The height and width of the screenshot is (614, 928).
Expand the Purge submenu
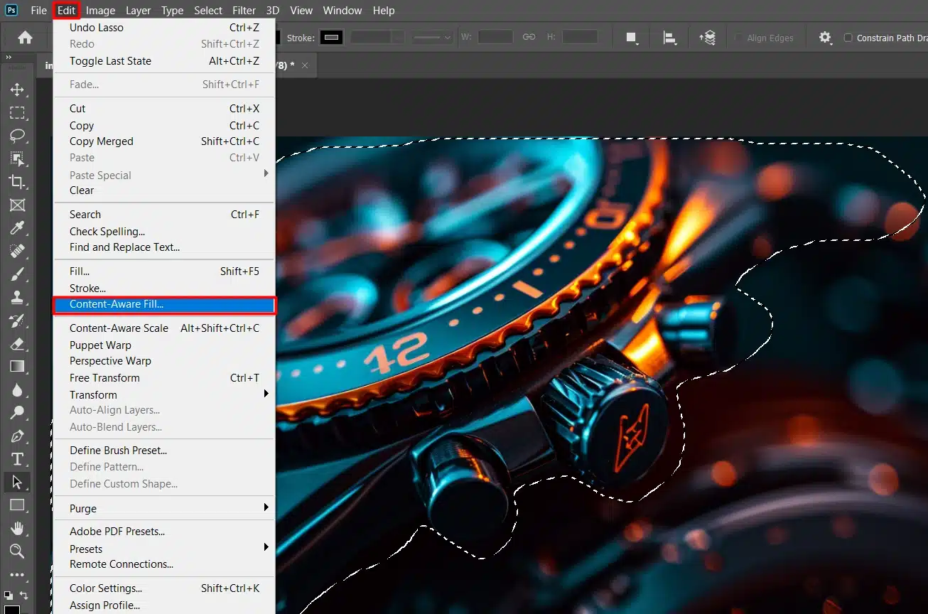266,507
